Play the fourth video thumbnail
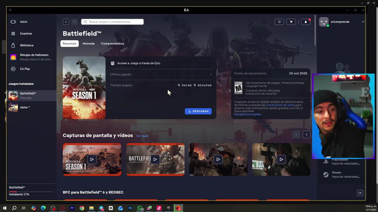The height and width of the screenshot is (212, 378). coord(281,159)
